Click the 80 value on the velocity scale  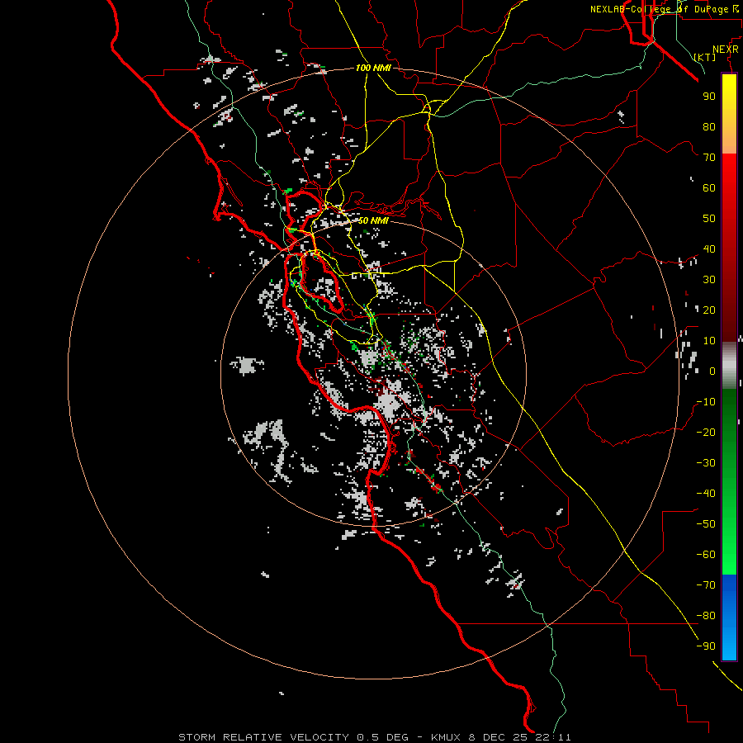(709, 126)
